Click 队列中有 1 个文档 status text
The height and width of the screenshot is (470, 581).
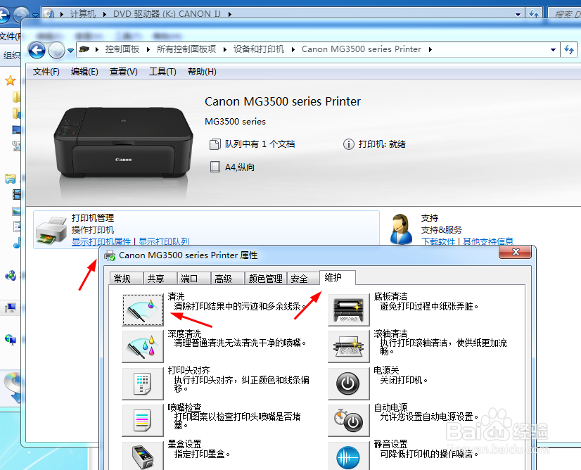pyautogui.click(x=260, y=144)
